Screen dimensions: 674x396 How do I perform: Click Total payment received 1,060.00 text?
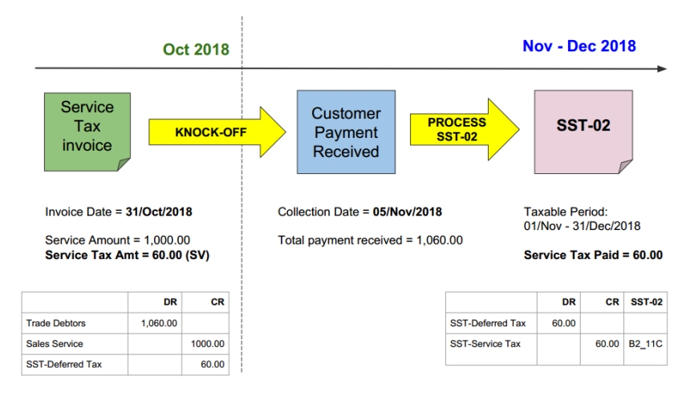(x=370, y=240)
